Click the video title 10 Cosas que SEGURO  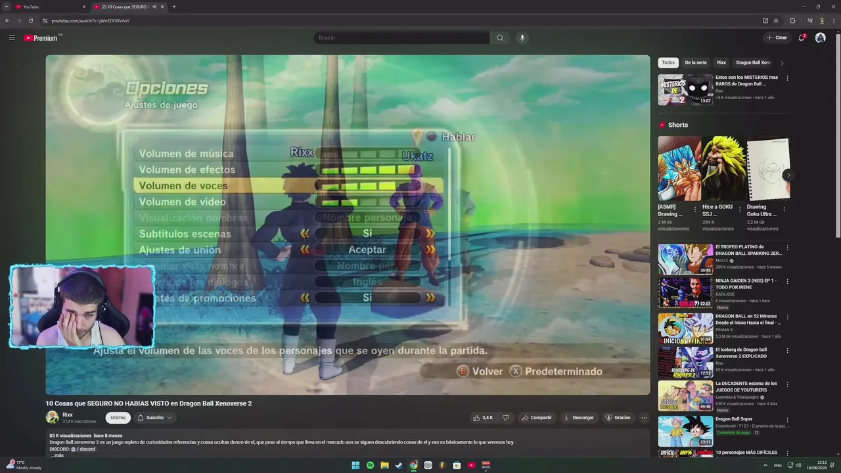(148, 403)
